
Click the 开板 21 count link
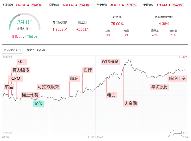pyautogui.click(x=33, y=37)
